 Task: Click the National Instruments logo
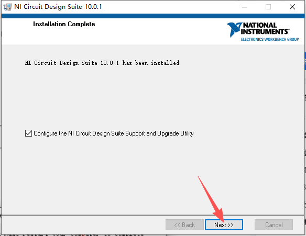pyautogui.click(x=263, y=32)
